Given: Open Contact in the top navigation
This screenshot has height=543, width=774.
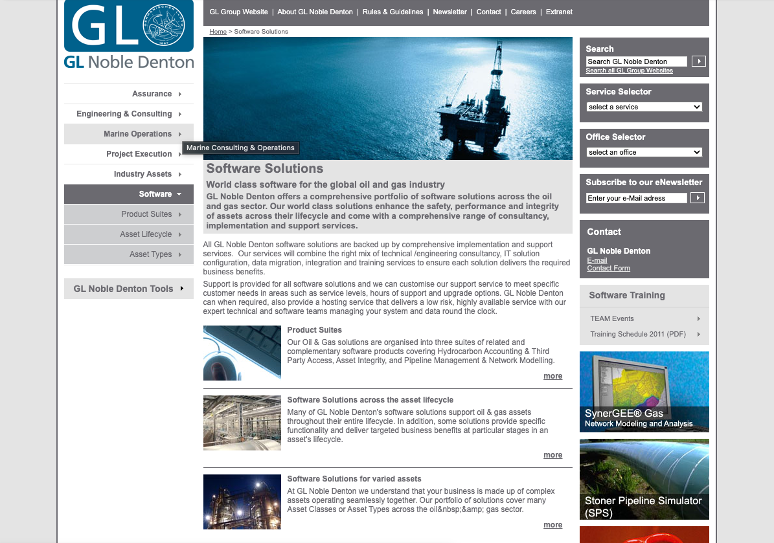Looking at the screenshot, I should [488, 12].
